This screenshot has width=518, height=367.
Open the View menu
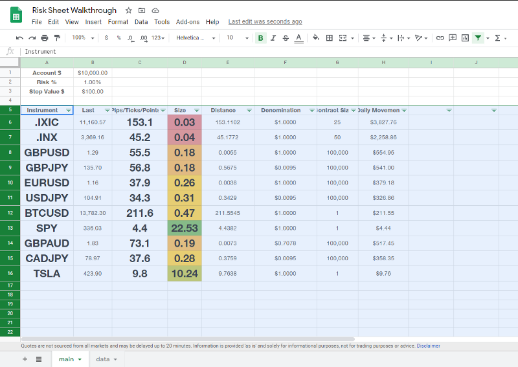[72, 22]
